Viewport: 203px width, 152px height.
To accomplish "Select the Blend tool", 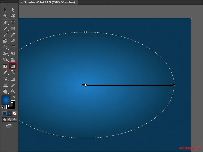I will coord(13,72).
